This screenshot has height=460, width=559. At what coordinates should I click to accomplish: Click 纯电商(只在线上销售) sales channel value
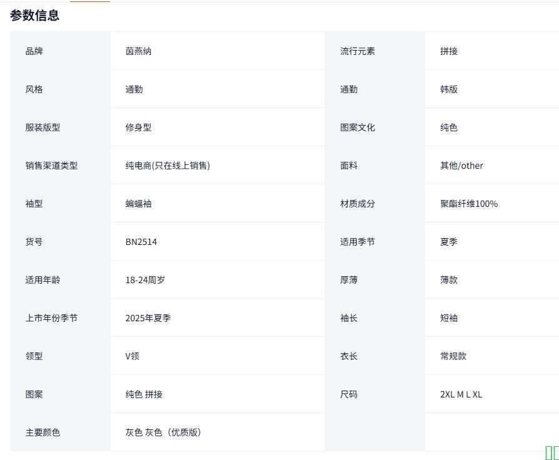tap(168, 166)
